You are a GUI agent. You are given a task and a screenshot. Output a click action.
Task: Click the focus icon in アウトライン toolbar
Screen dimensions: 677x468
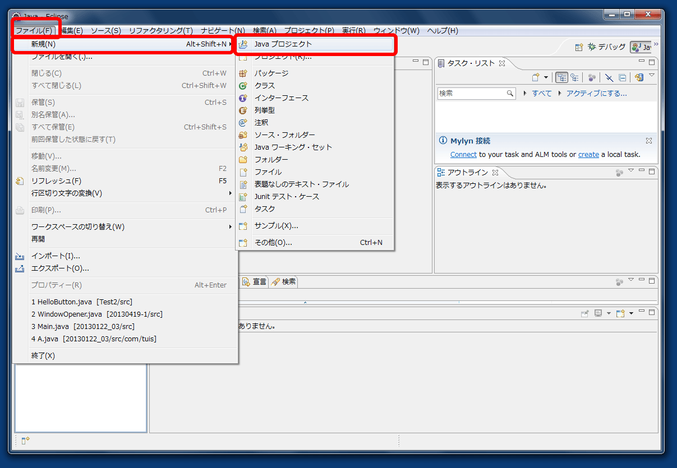coord(619,172)
